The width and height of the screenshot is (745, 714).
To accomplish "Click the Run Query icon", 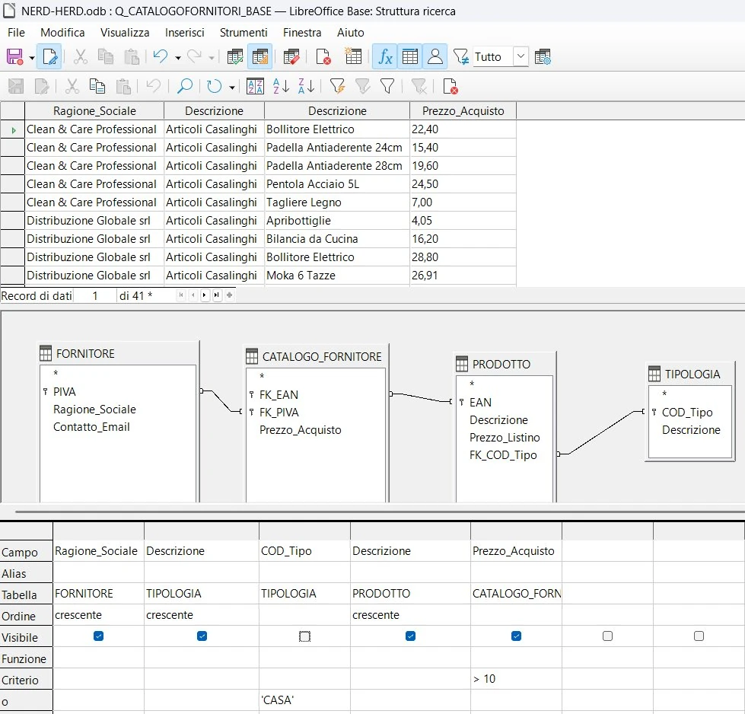I will [x=234, y=57].
